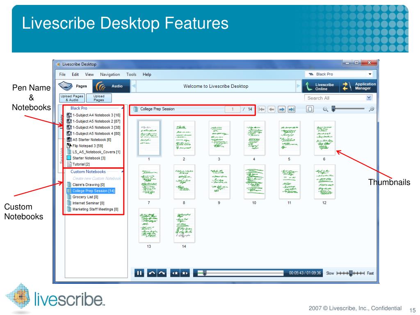Click the Search All input field
This screenshot has width=420, height=315.
(335, 98)
